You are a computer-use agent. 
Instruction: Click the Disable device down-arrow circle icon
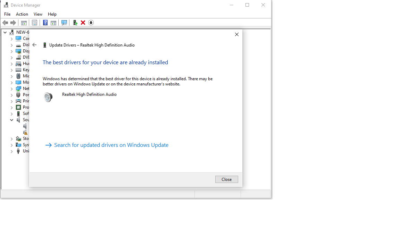point(91,23)
